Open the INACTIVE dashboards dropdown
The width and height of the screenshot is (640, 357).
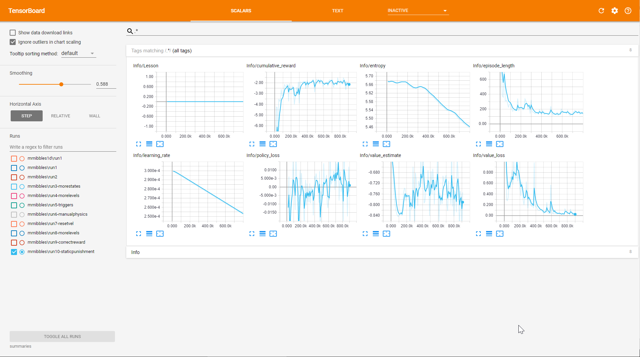pyautogui.click(x=418, y=11)
